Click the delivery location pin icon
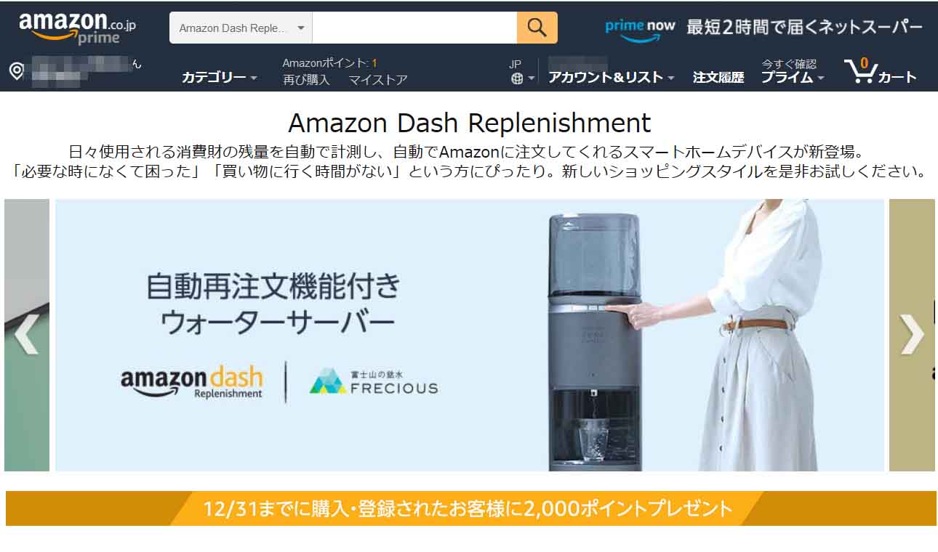 [16, 71]
